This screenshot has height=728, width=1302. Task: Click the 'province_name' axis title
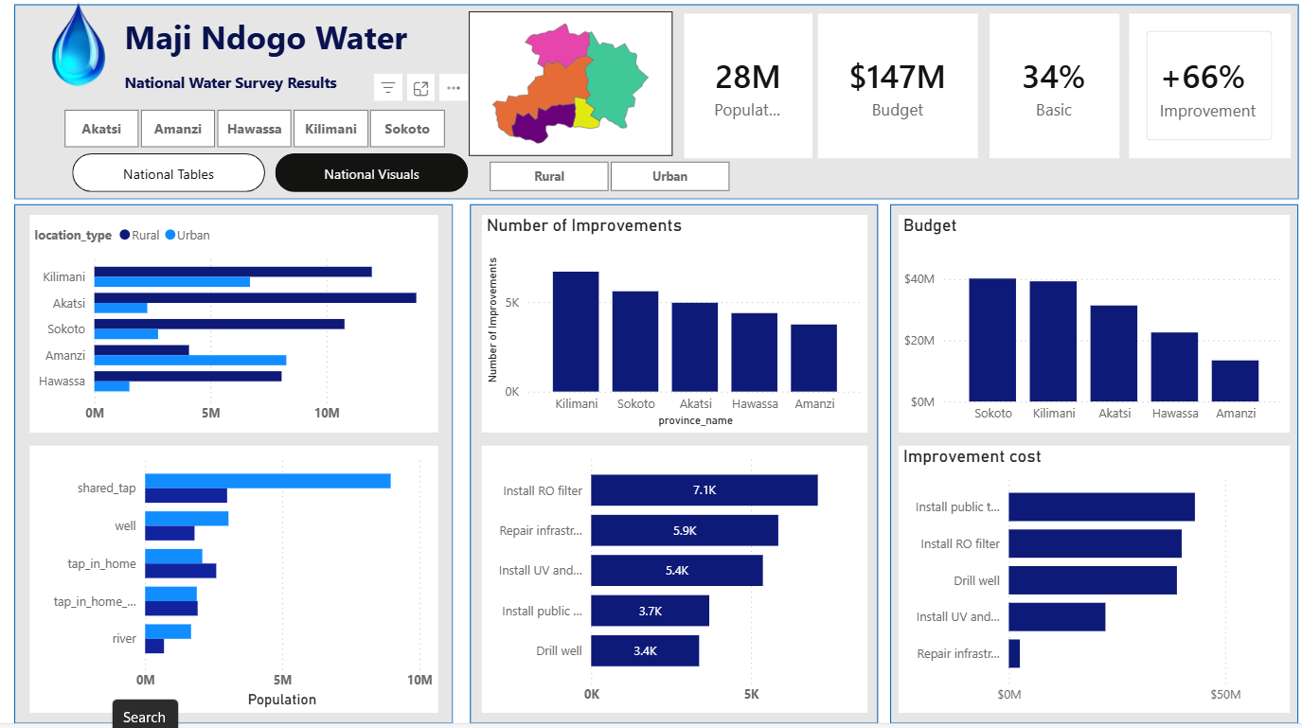pos(696,420)
